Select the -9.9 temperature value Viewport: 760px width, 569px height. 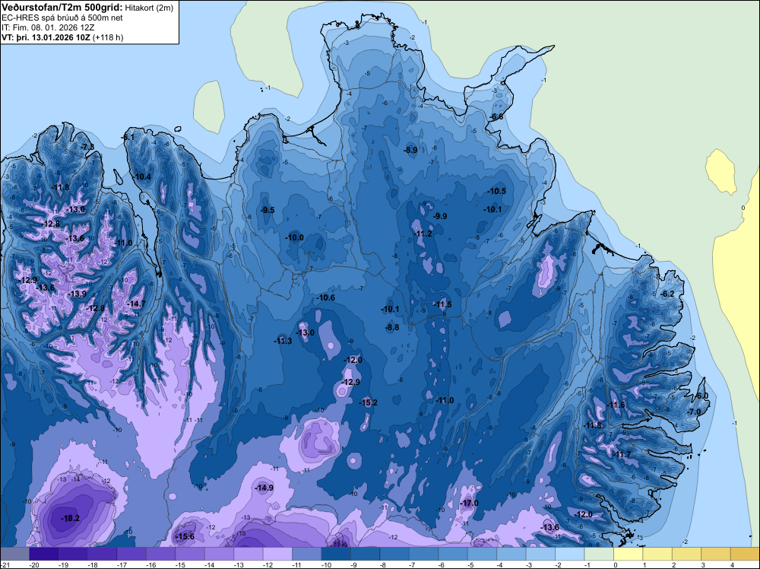pos(440,216)
